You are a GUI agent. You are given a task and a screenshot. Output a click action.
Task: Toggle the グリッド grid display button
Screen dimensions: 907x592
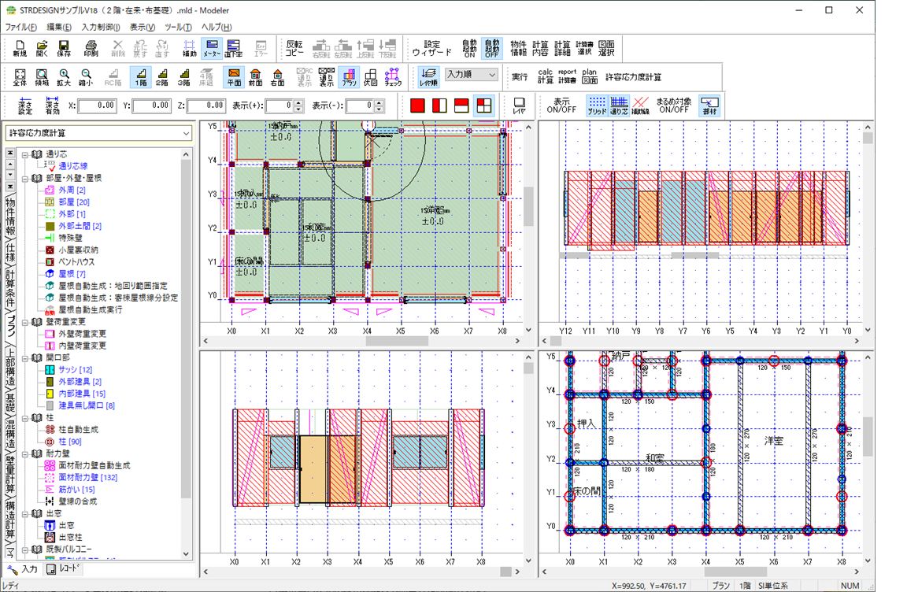click(598, 105)
